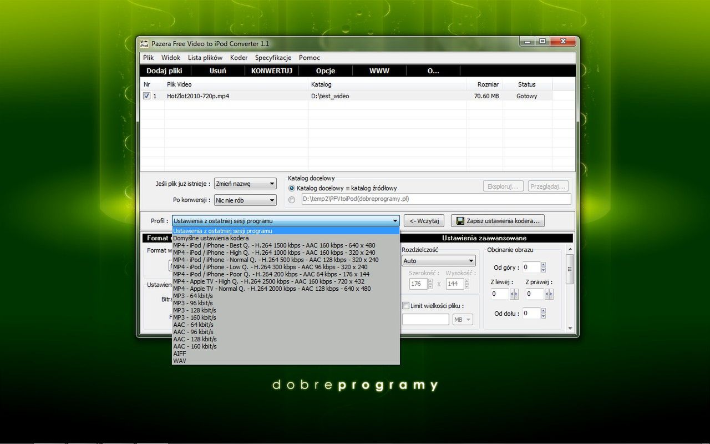
Task: Click the file size limit input field
Action: pyautogui.click(x=425, y=320)
